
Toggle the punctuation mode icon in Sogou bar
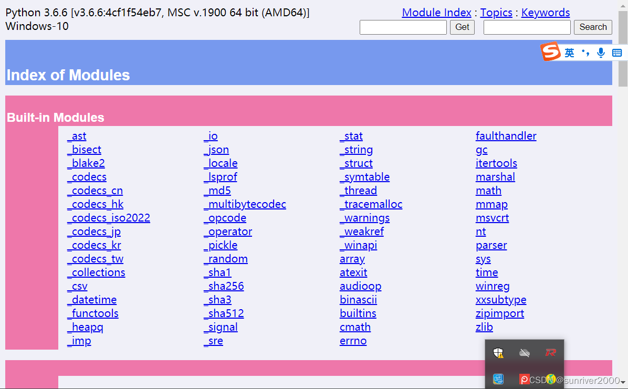pos(585,52)
